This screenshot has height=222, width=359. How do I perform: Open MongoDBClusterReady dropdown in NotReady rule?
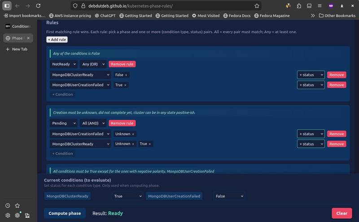click(80, 75)
